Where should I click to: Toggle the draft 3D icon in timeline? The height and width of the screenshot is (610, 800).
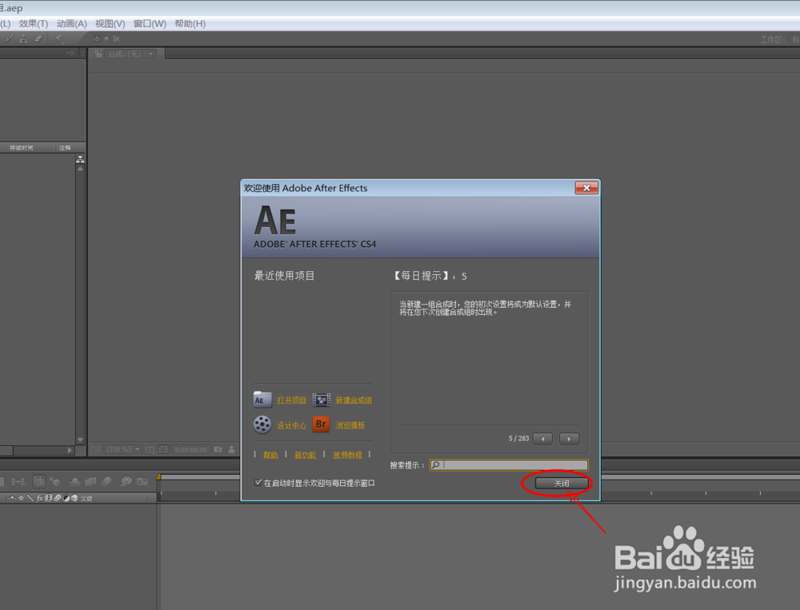coord(55,481)
